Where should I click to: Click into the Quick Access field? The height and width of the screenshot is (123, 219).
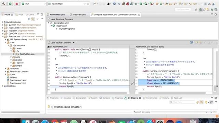coord(183,10)
